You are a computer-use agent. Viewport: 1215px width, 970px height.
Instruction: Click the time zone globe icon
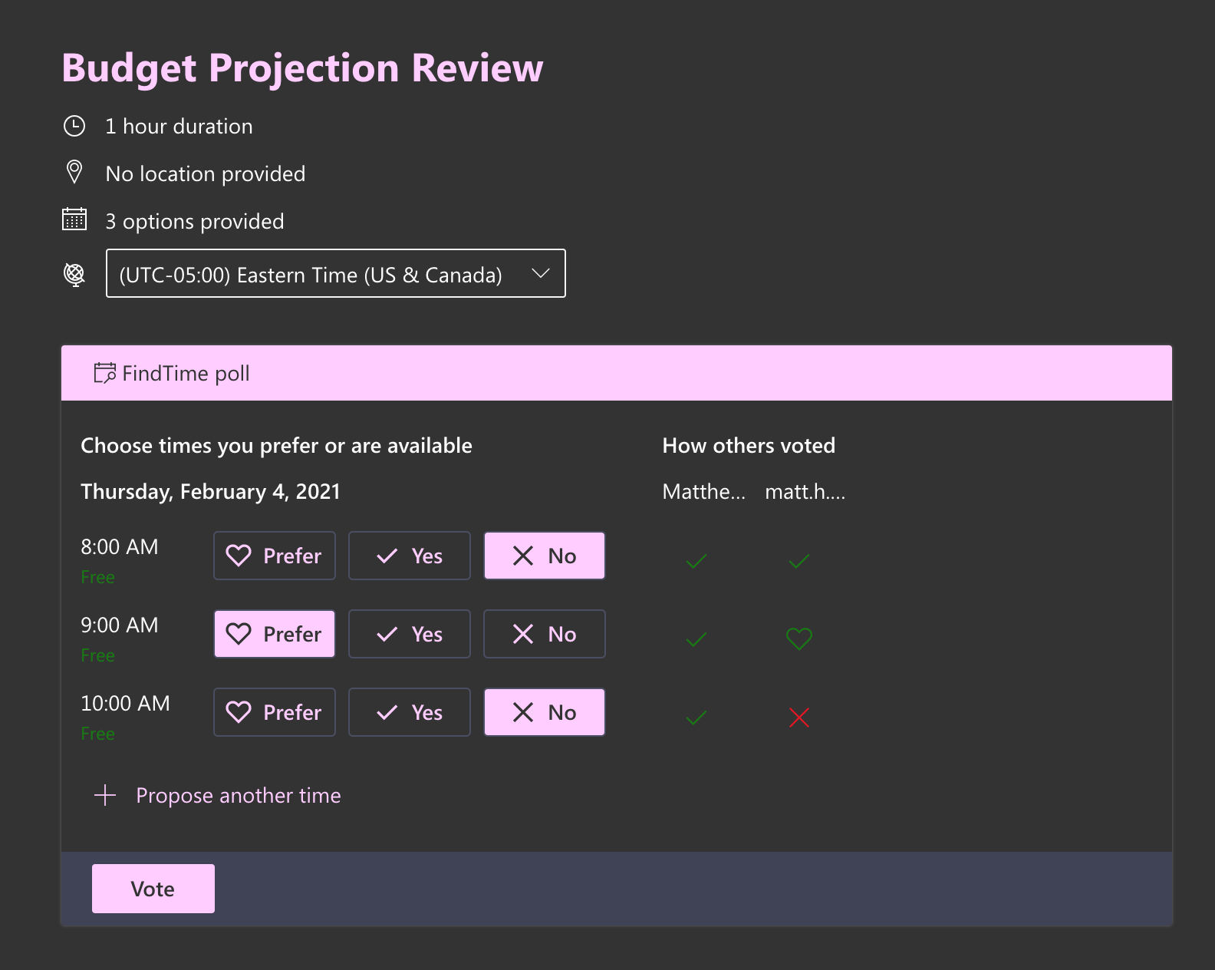(x=74, y=274)
